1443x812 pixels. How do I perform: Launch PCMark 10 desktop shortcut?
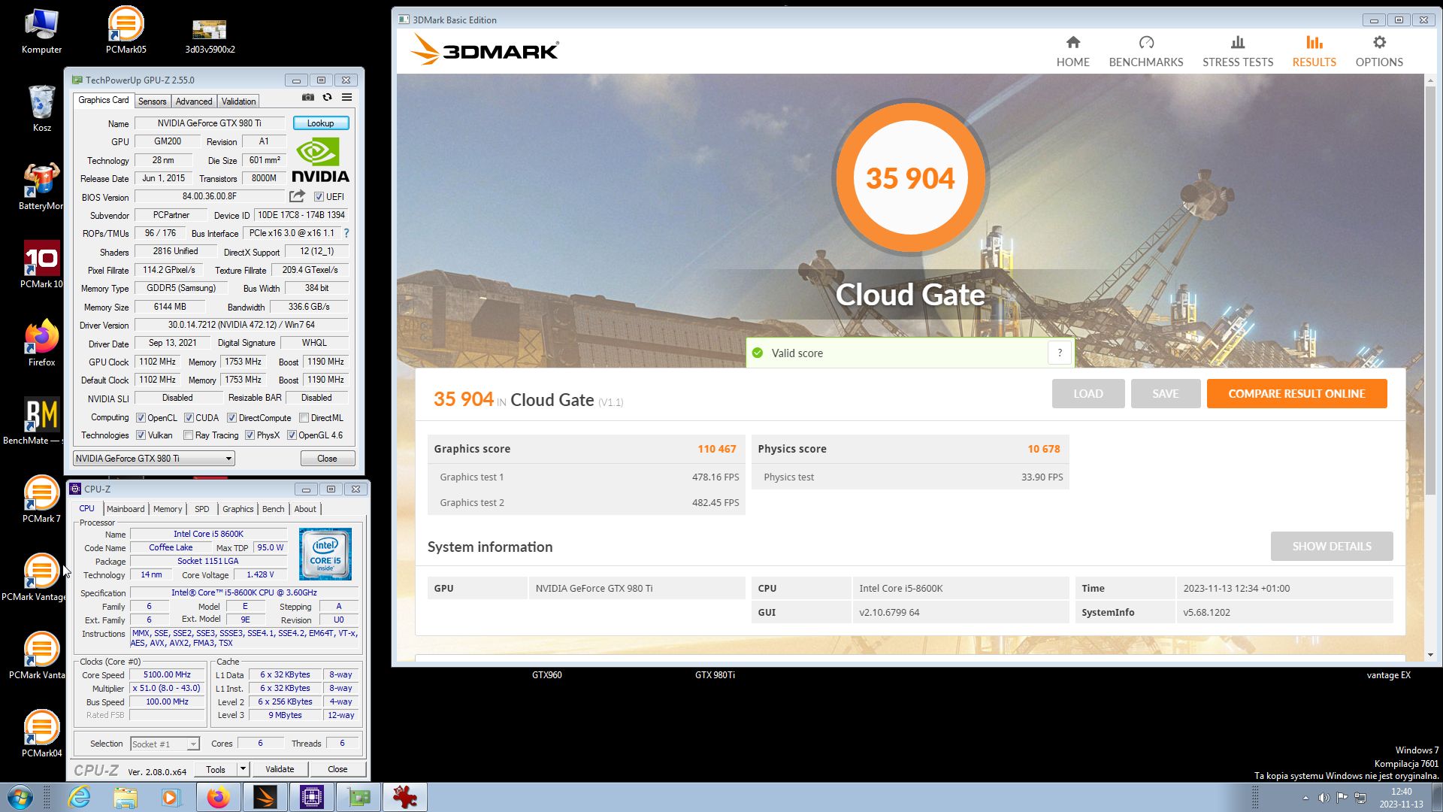[41, 265]
